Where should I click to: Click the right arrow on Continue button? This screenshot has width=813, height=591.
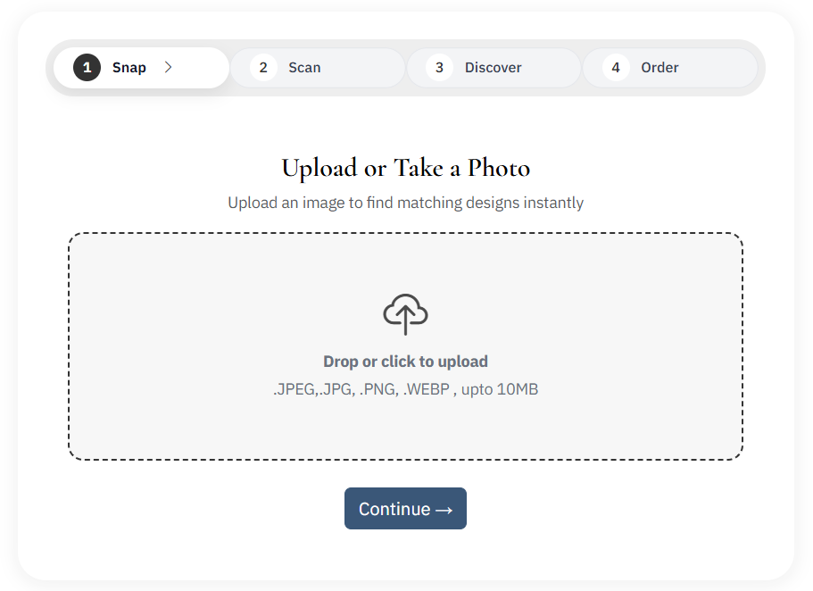coord(444,510)
